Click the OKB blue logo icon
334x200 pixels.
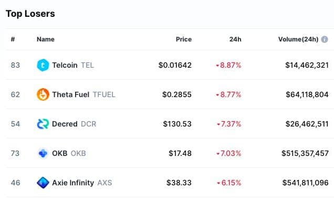pos(43,153)
